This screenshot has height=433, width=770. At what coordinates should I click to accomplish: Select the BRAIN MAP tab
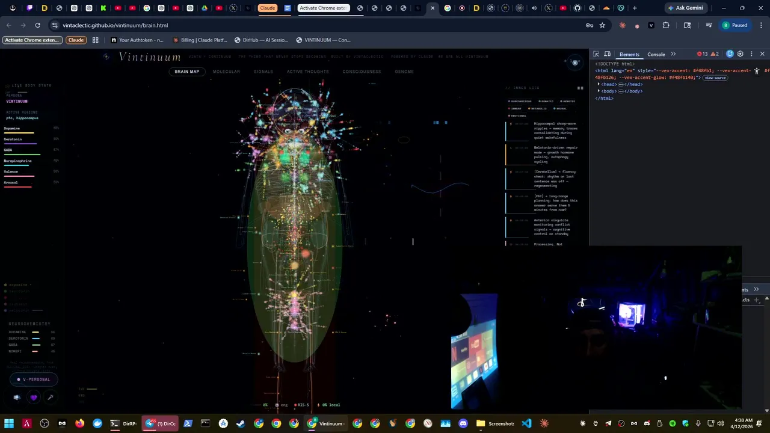point(187,72)
